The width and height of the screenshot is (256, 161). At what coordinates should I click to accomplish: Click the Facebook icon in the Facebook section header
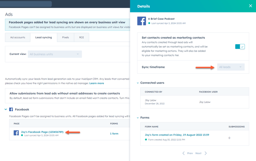[x=11, y=109]
